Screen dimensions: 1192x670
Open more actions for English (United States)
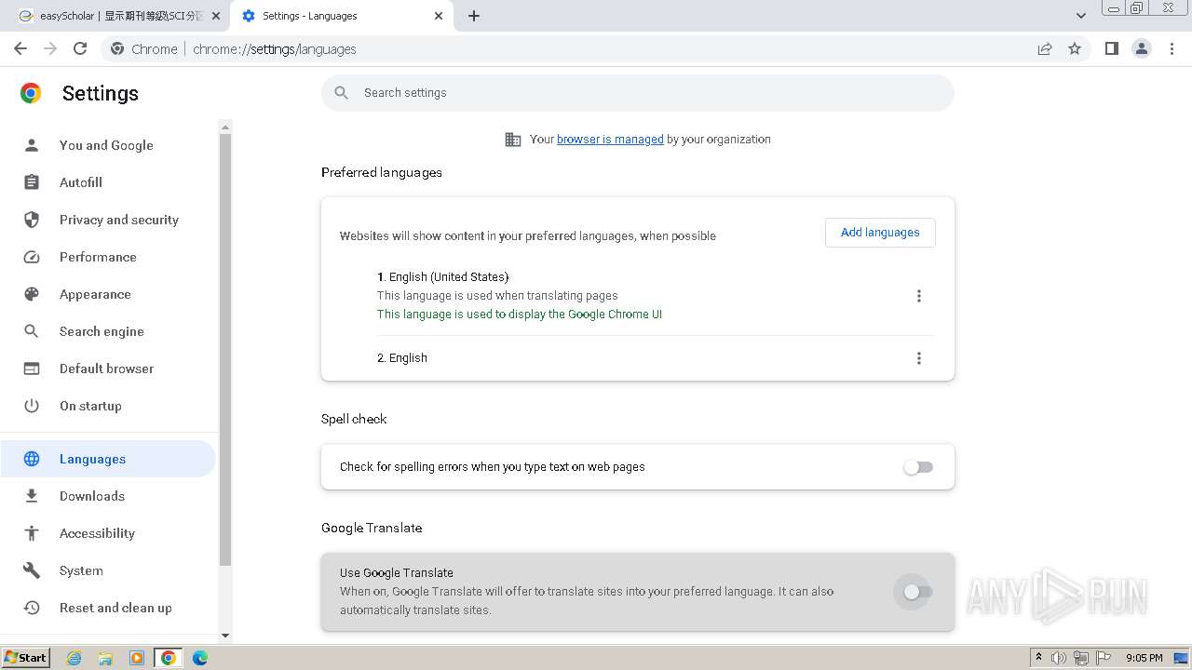pos(919,296)
